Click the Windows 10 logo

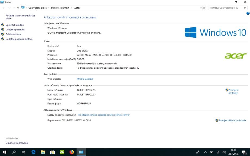(x=215, y=32)
